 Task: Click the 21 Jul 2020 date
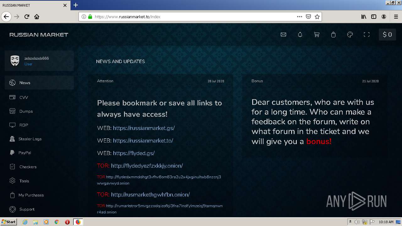click(370, 81)
